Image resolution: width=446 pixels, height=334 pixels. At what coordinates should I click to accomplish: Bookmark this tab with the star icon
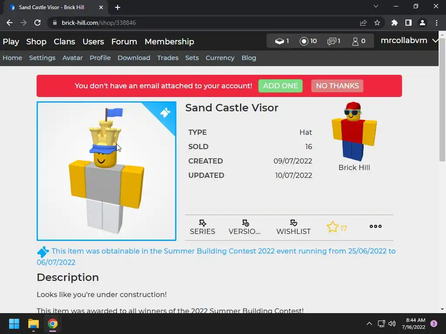point(377,23)
